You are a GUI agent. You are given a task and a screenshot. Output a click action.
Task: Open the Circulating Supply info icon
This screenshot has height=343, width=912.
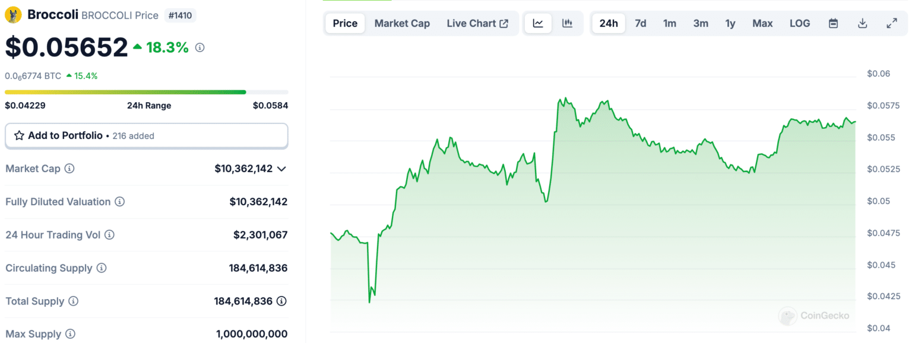(x=102, y=268)
